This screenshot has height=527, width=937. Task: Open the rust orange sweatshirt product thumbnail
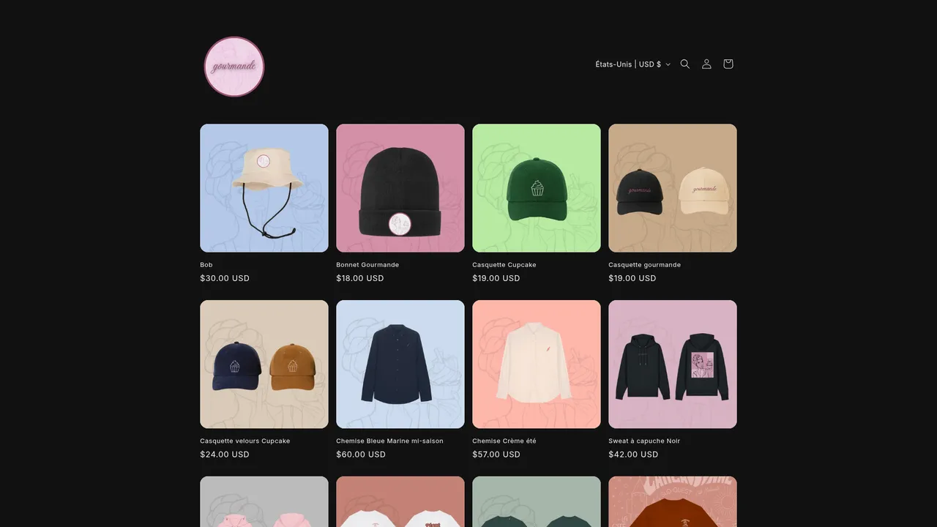coord(673,502)
